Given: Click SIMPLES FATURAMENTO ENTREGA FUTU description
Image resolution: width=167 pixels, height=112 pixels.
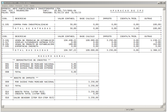Looking at the screenshot, I should (x=34, y=42).
